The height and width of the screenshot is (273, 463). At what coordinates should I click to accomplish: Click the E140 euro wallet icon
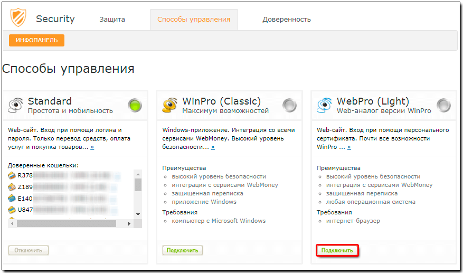click(x=12, y=198)
